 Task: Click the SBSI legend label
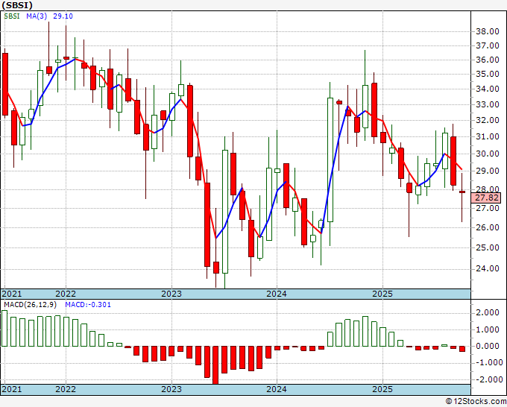pyautogui.click(x=12, y=16)
